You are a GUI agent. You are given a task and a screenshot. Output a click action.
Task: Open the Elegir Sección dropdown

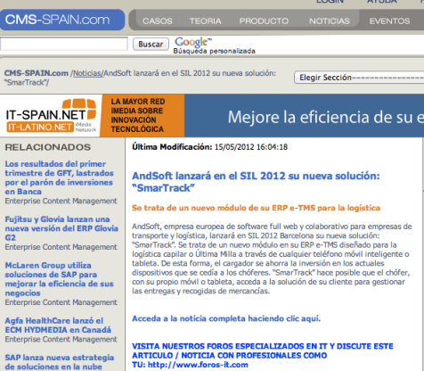(359, 78)
